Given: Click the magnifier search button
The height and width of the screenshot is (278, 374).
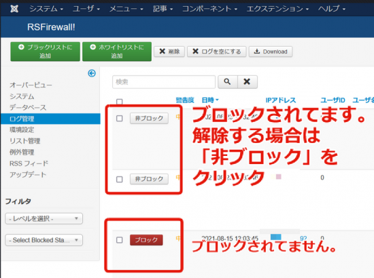Looking at the screenshot, I should pos(228,82).
